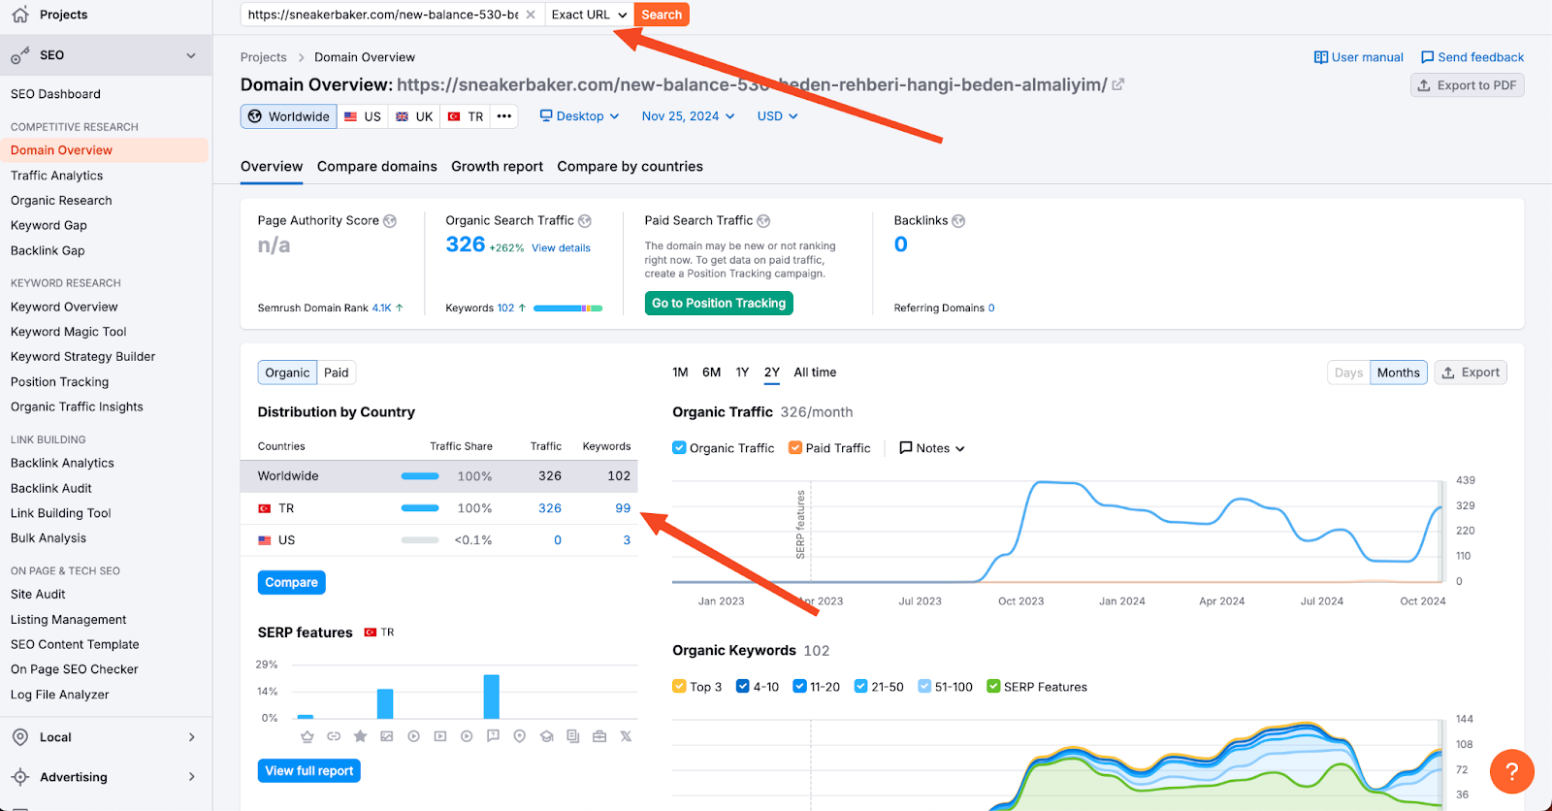Open the USD currency dropdown
The image size is (1552, 811).
(777, 116)
